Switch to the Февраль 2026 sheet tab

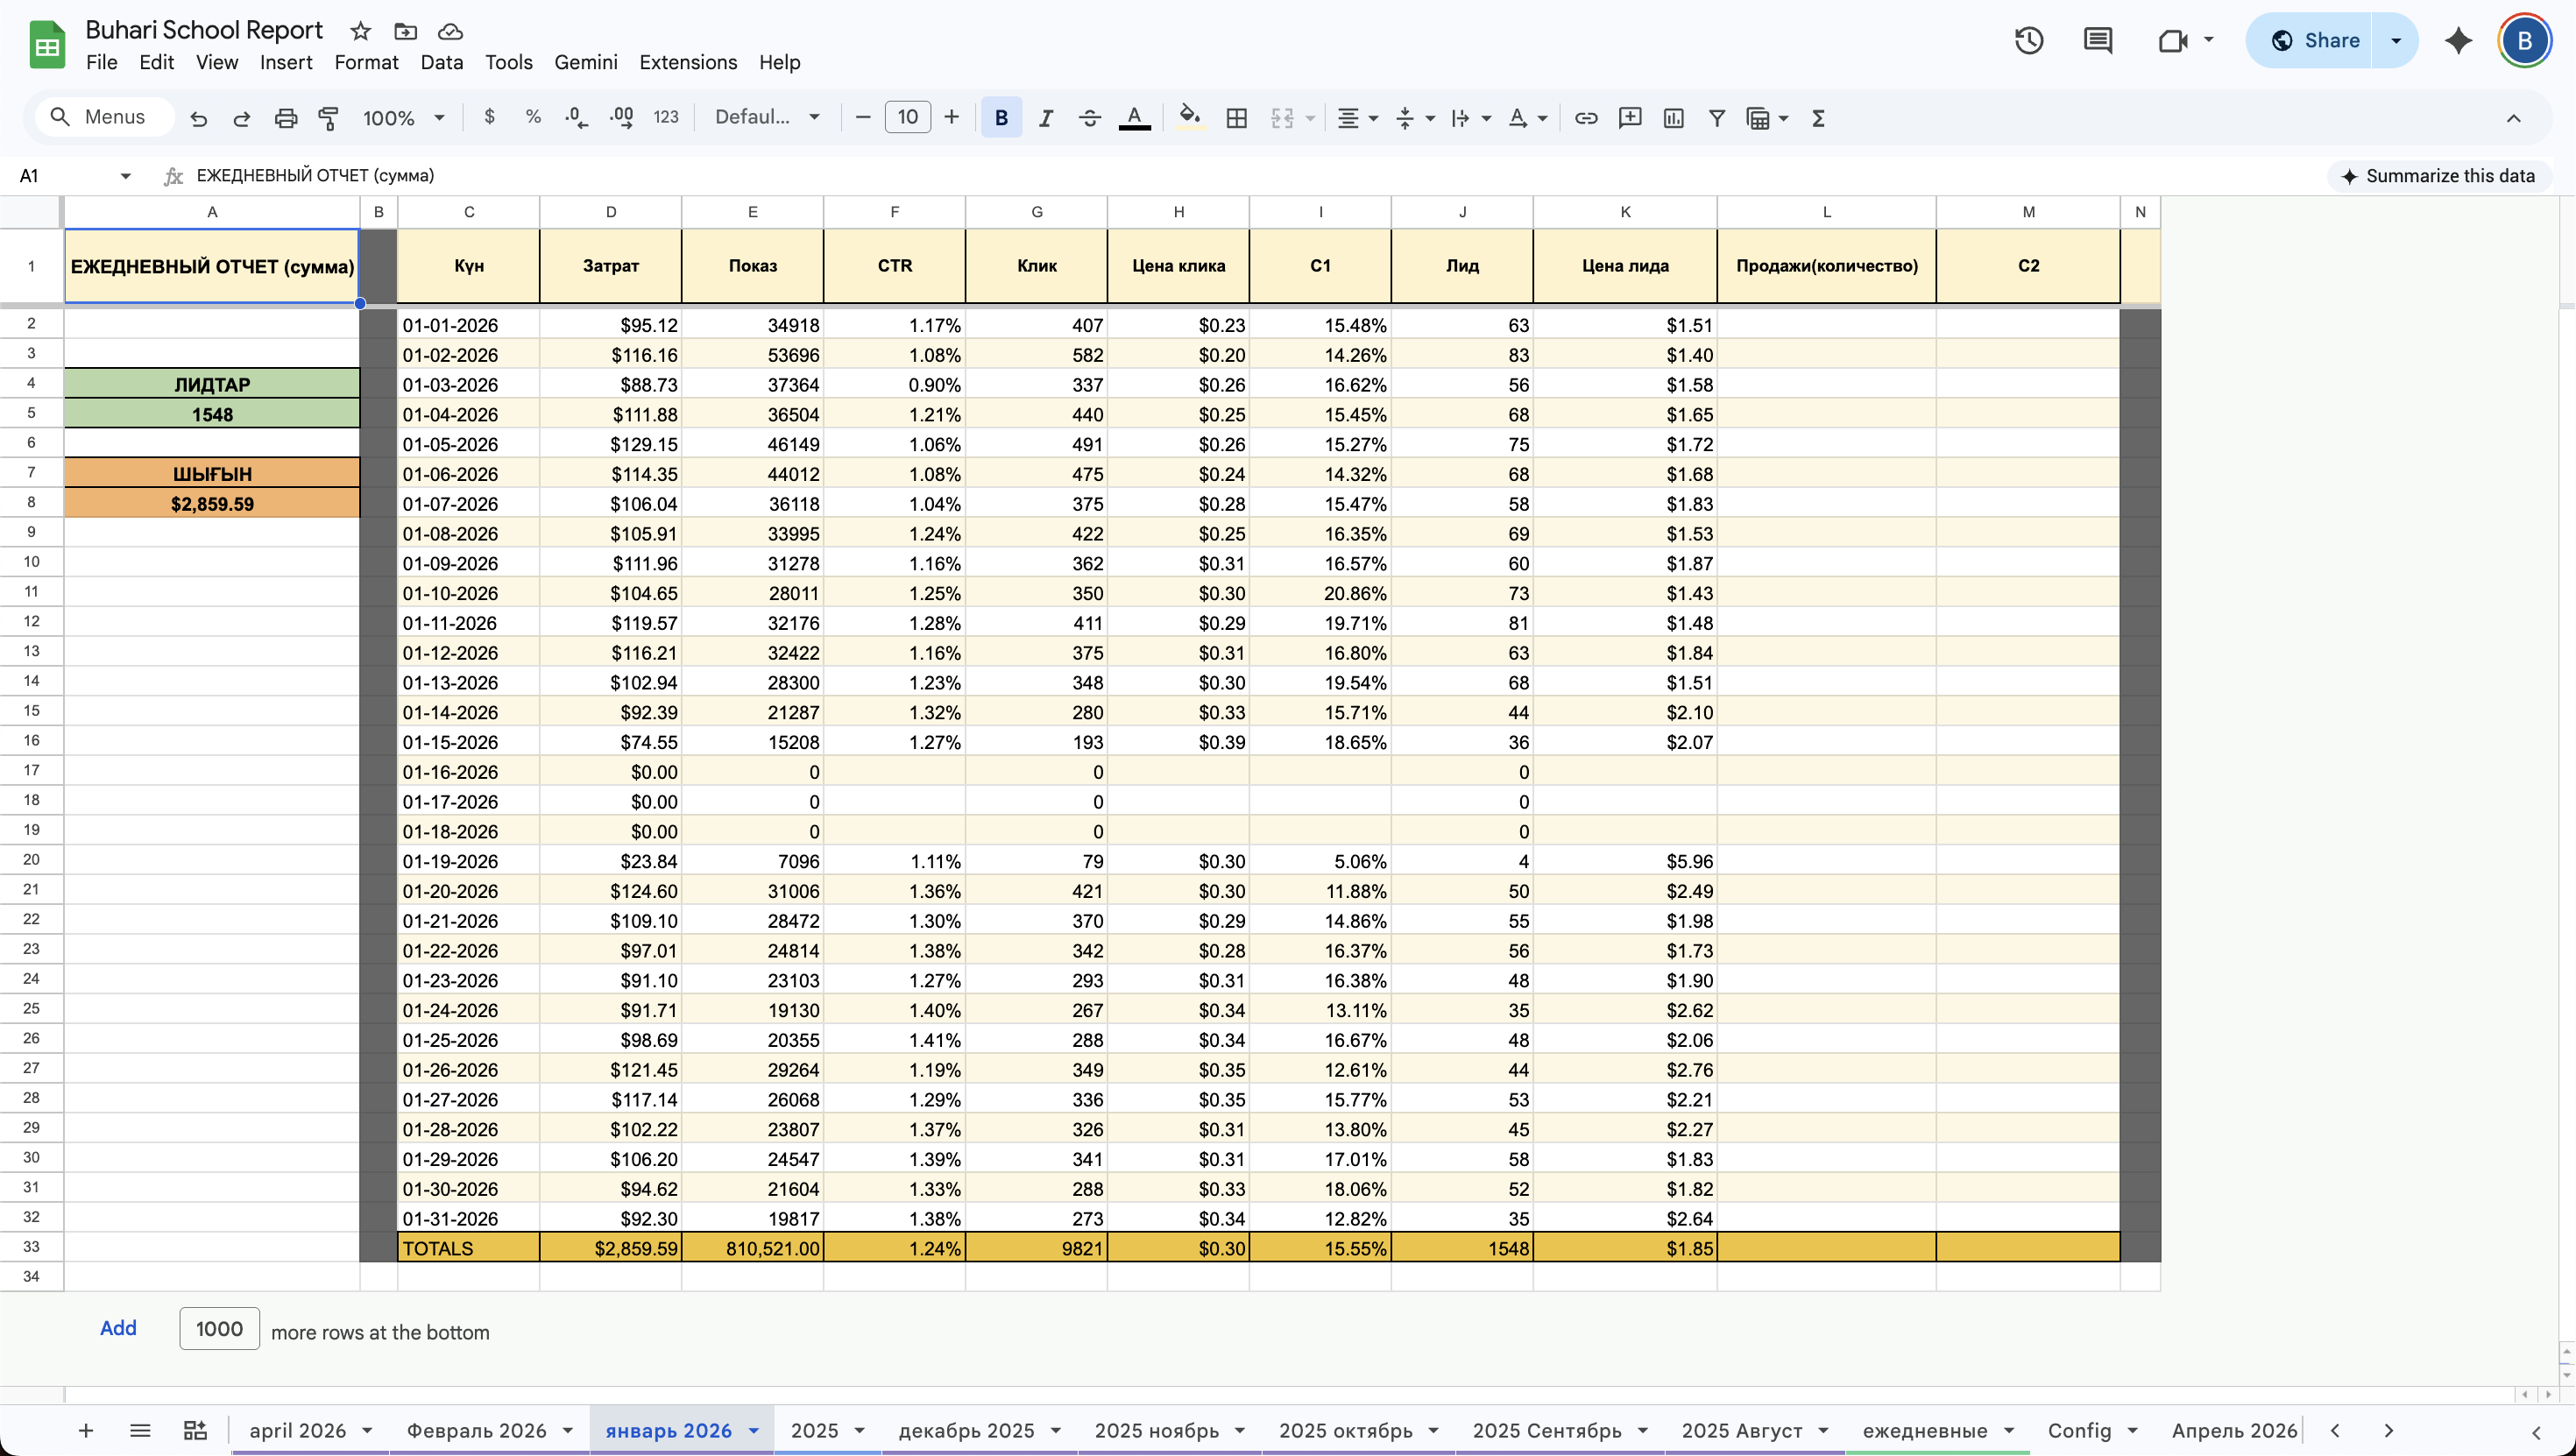[x=477, y=1430]
